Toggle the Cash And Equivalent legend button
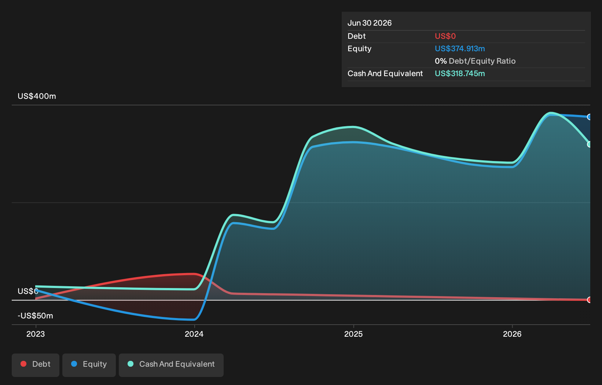This screenshot has height=385, width=602. pyautogui.click(x=171, y=365)
